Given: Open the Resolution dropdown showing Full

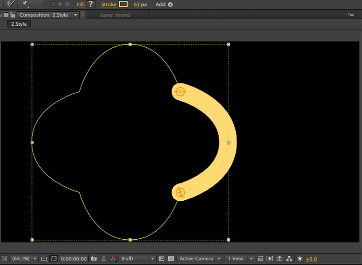Looking at the screenshot, I should pos(137,258).
